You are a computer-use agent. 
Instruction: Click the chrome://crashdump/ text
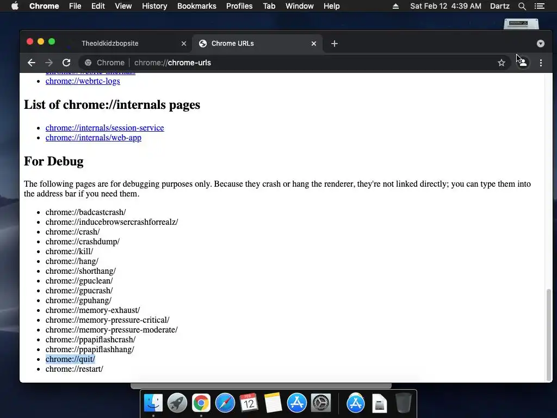tap(83, 242)
